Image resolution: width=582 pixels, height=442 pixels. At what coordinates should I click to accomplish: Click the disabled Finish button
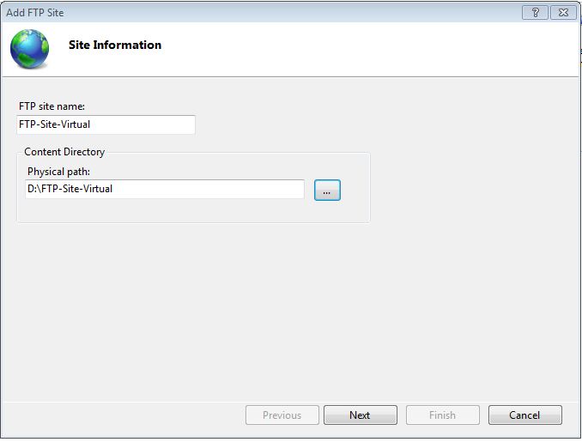[442, 415]
